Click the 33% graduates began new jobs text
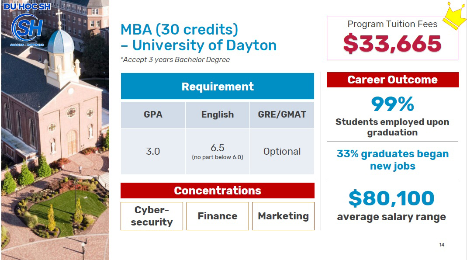Image resolution: width=467 pixels, height=260 pixels. pyautogui.click(x=393, y=160)
